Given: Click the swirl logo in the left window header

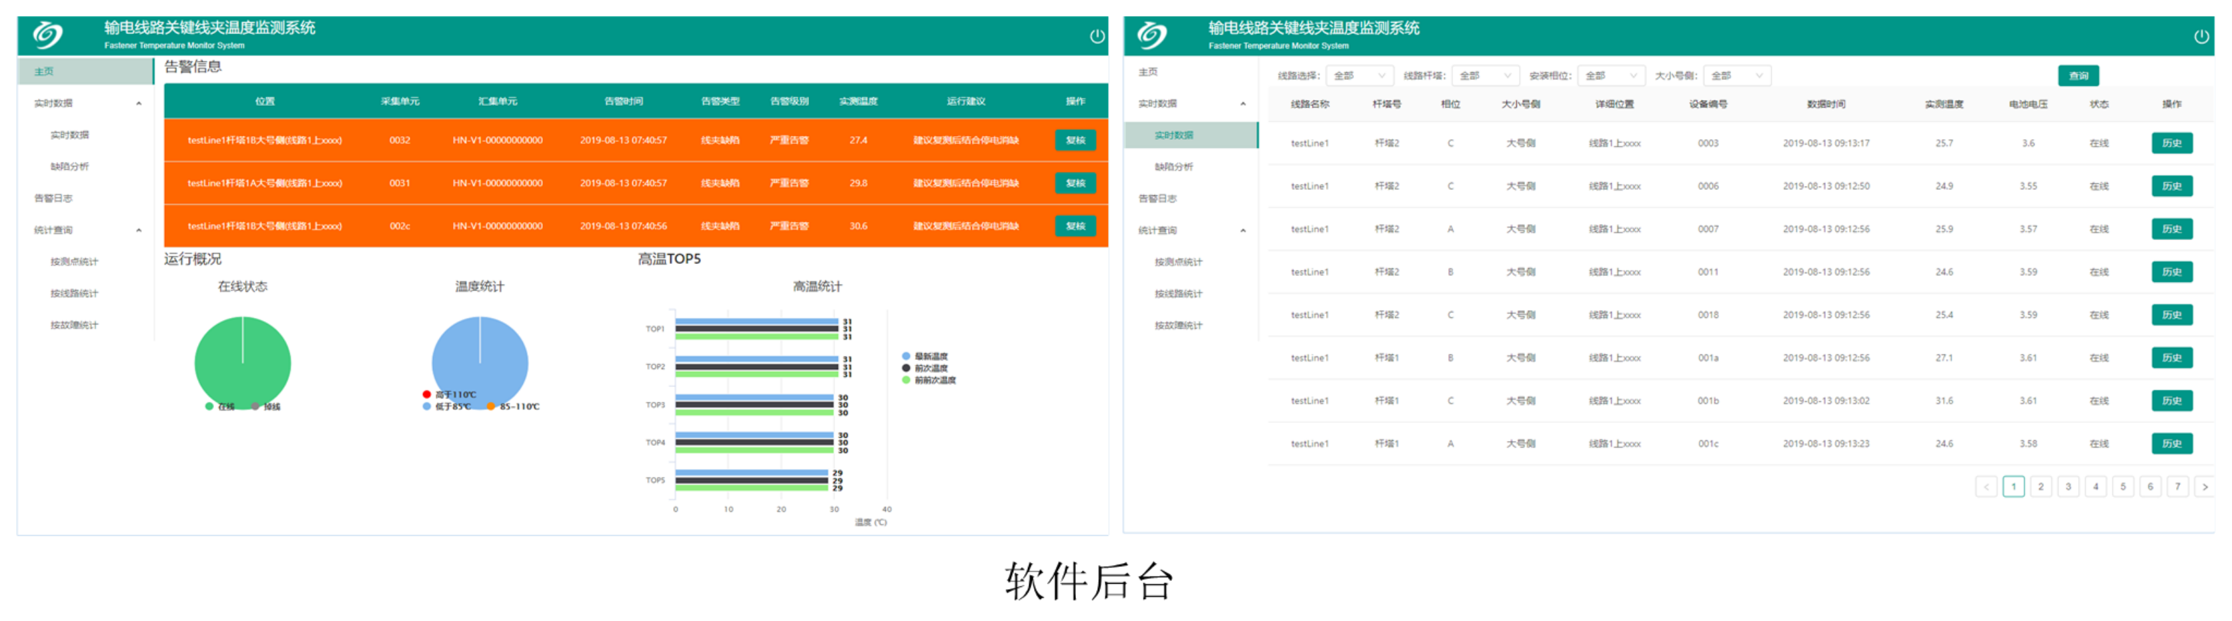Looking at the screenshot, I should click(47, 35).
